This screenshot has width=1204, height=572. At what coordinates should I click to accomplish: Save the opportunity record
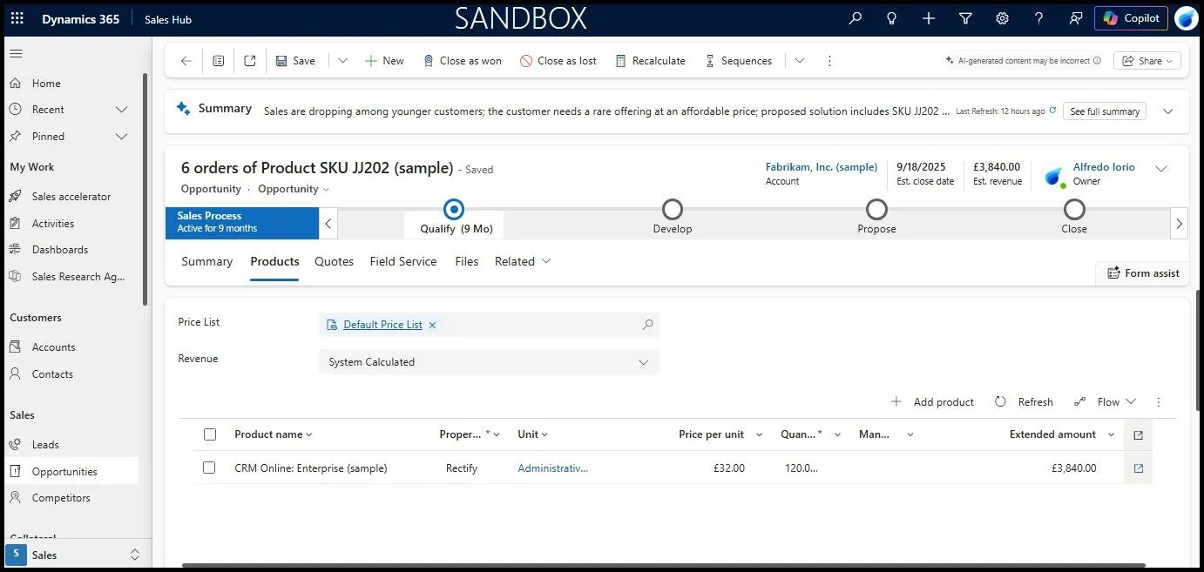295,61
